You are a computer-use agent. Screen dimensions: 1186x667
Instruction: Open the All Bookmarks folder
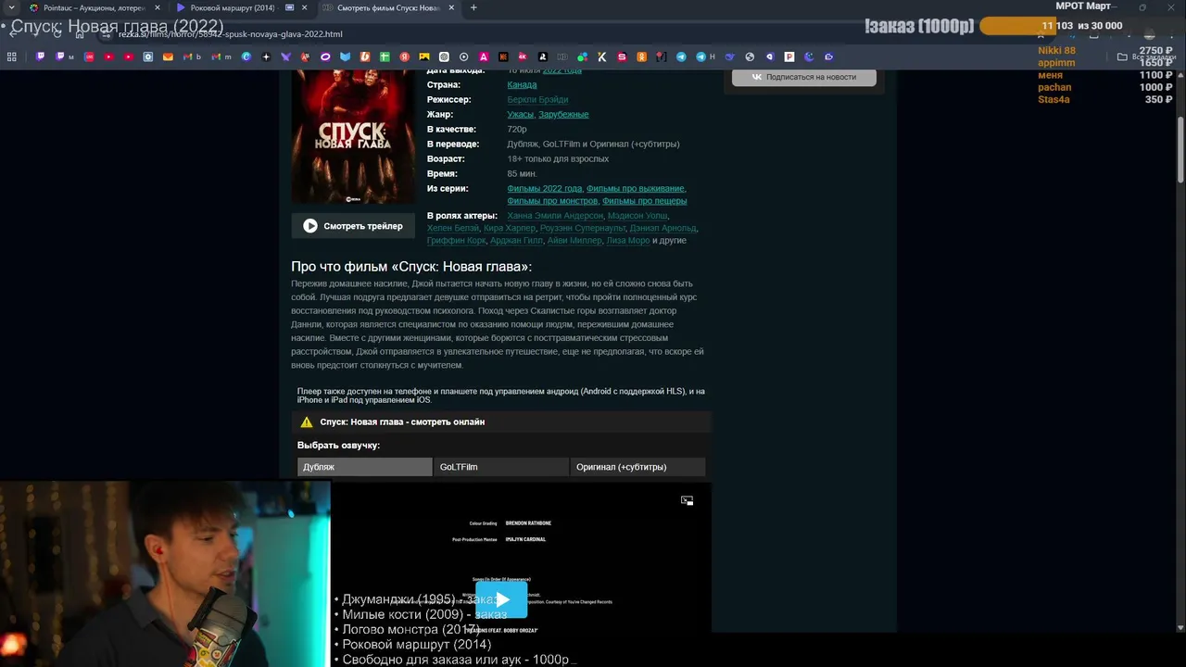point(1146,57)
